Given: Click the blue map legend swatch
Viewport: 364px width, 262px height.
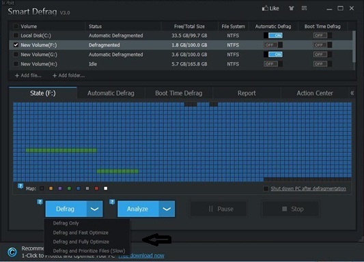Looking at the screenshot, I should pos(79,188).
